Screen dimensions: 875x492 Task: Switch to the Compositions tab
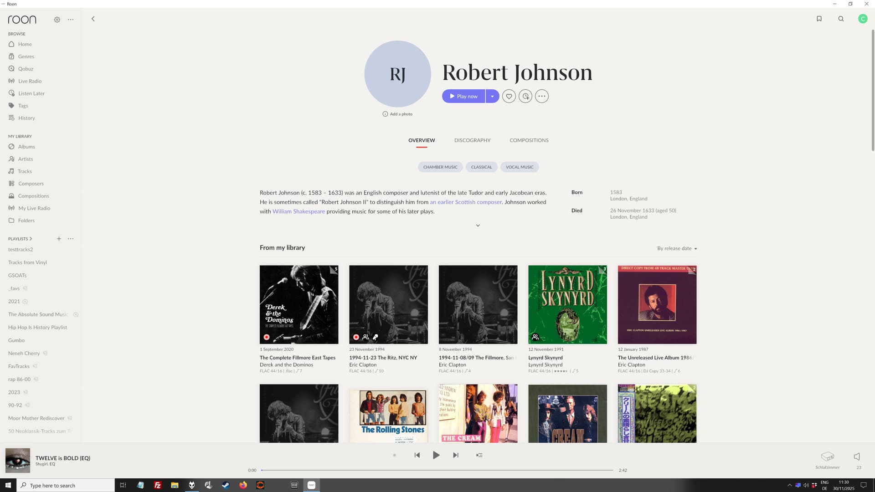[529, 140]
